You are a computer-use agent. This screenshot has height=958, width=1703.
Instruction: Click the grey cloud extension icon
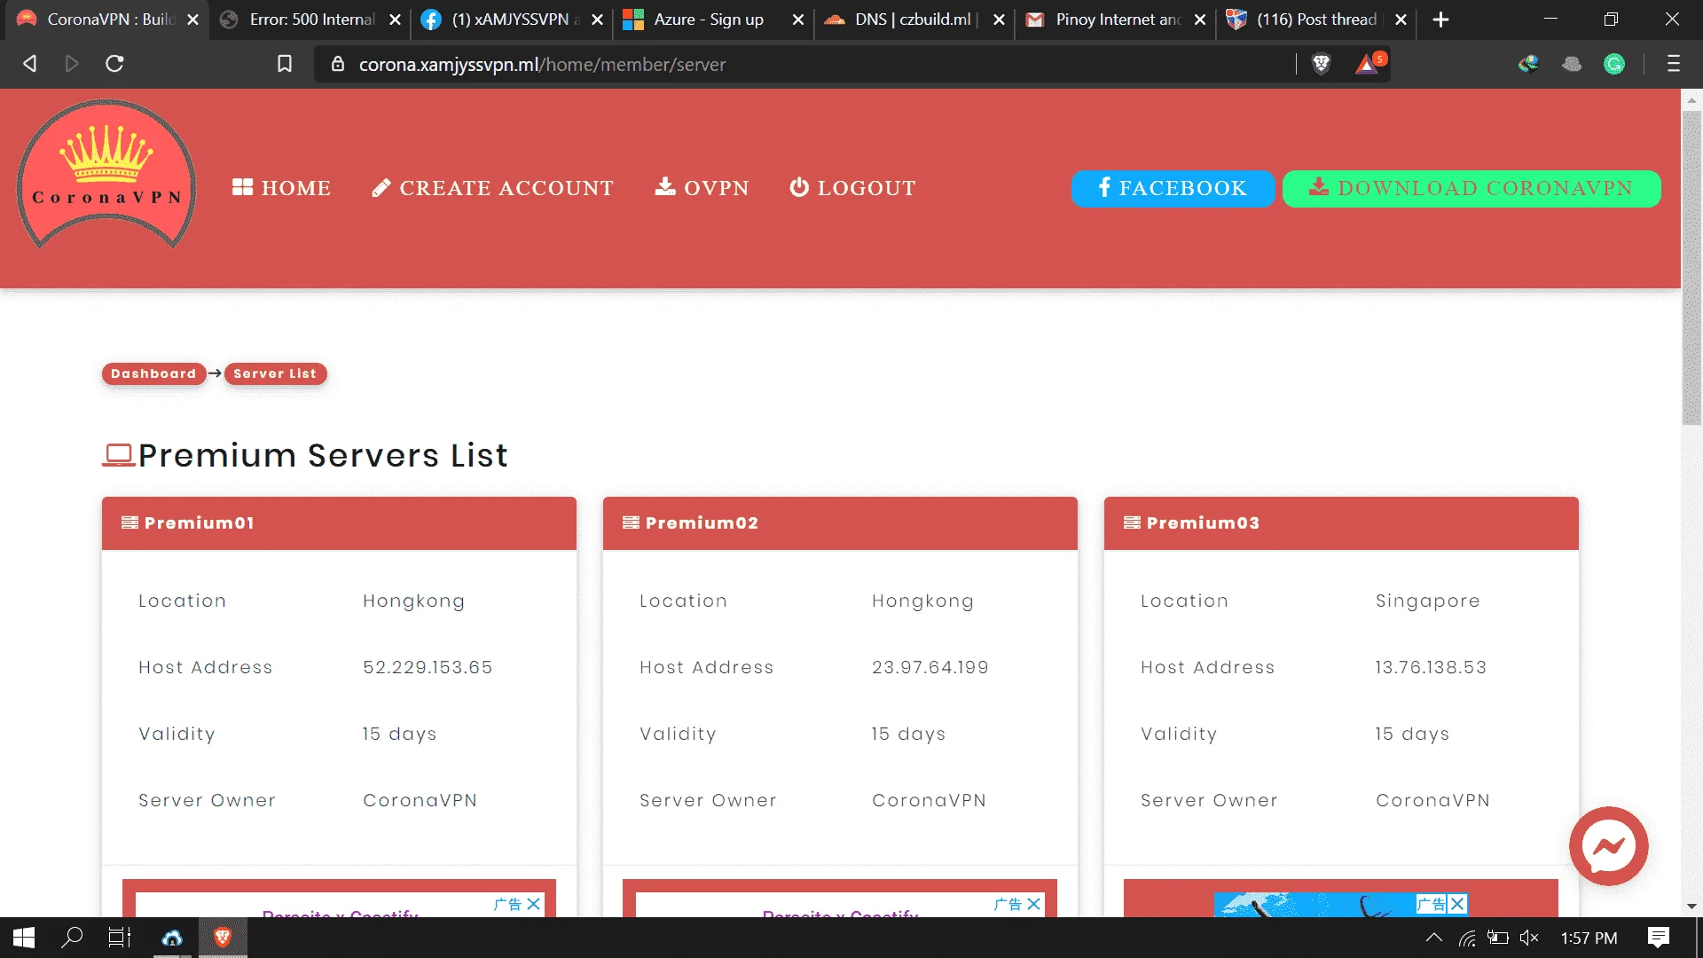click(x=1572, y=64)
